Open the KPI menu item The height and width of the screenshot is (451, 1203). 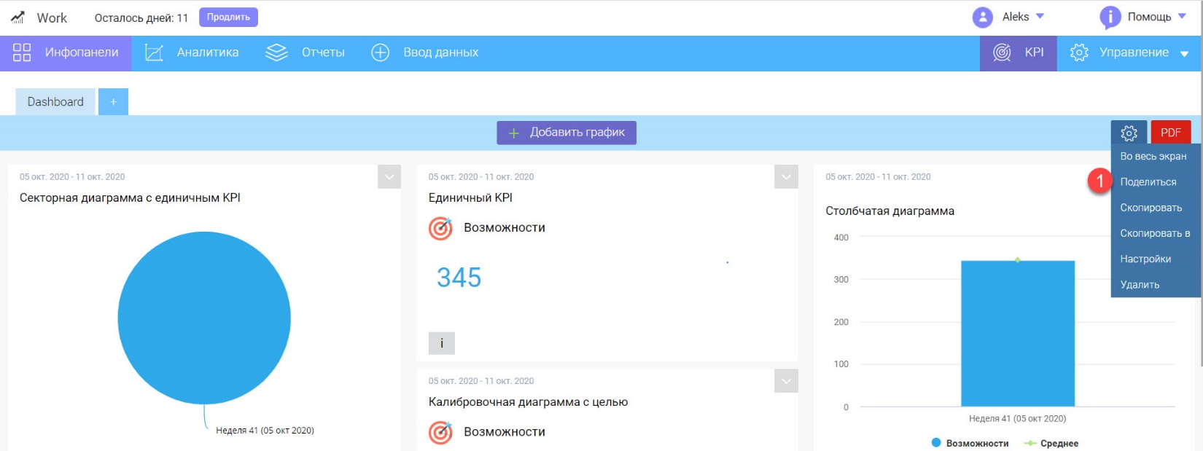pos(1019,52)
